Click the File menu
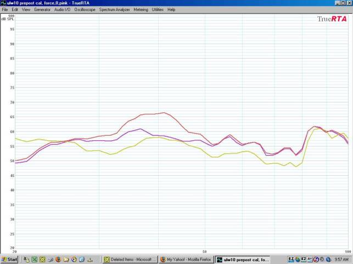This screenshot has height=264, width=353. (5, 10)
